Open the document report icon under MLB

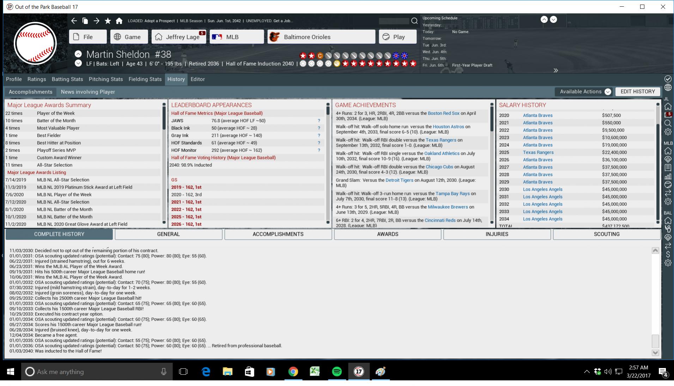click(668, 168)
